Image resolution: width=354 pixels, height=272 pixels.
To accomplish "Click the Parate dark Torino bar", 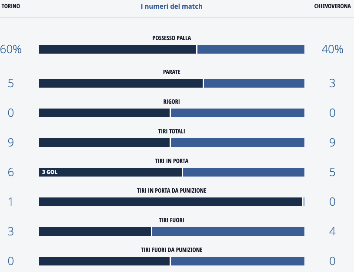I will coord(121,83).
